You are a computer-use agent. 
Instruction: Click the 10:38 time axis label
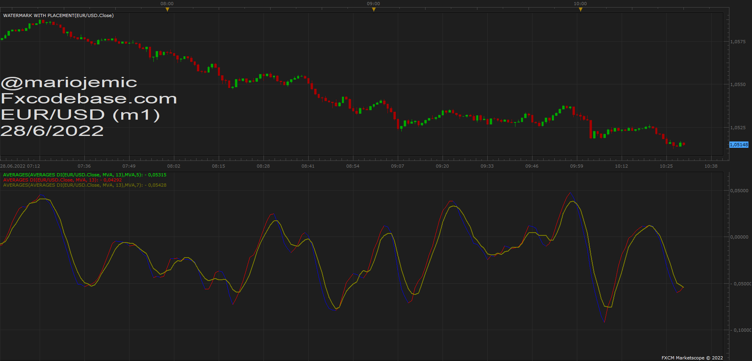pos(711,166)
